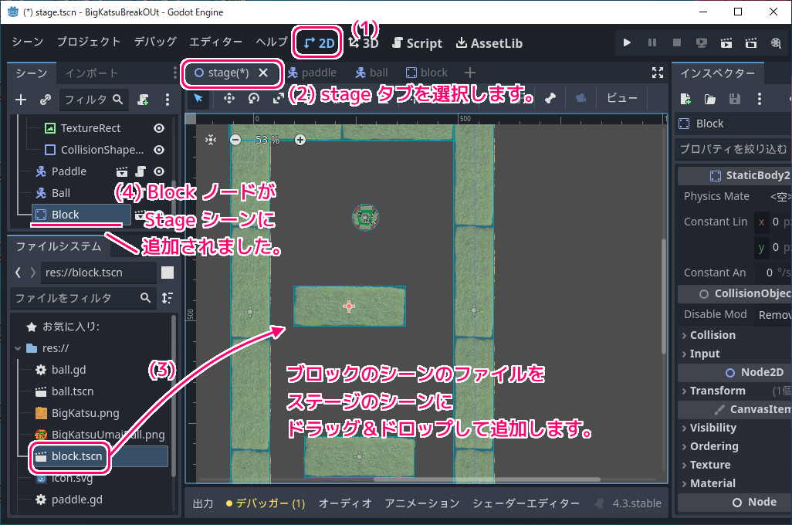Toggle distraction-free mode icon
Screen dimensions: 792x525
pyautogui.click(x=657, y=73)
